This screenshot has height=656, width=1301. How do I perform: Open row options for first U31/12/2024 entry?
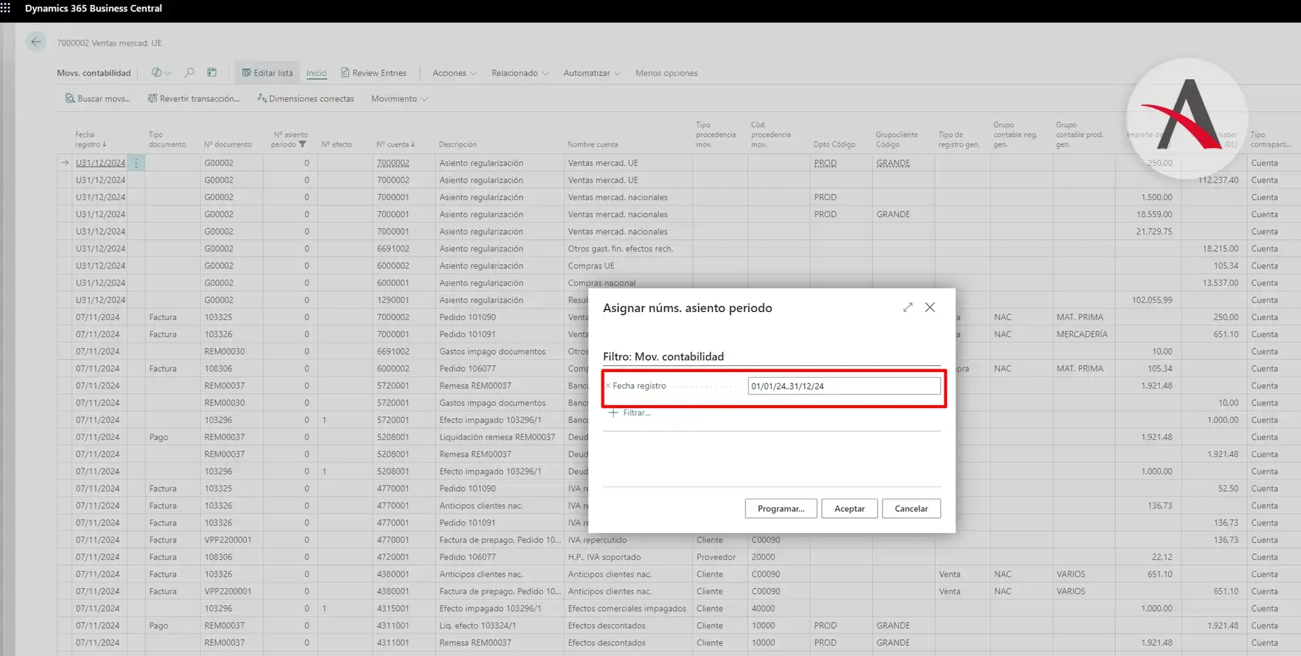point(136,163)
